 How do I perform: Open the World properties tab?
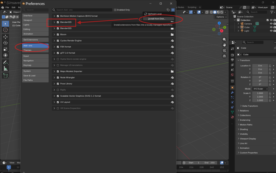click(232, 75)
